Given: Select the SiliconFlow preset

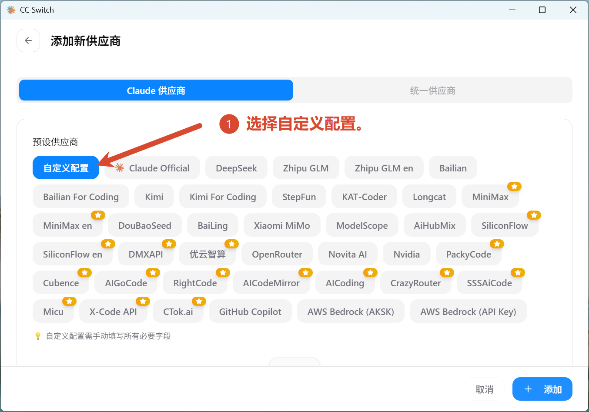Looking at the screenshot, I should pos(505,225).
